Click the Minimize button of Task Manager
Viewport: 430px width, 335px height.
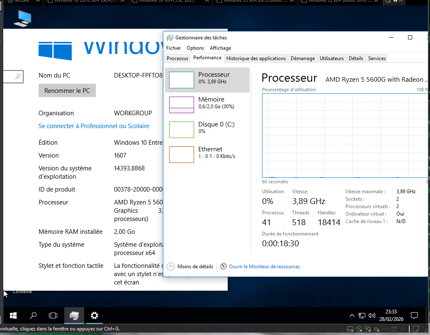(391, 38)
